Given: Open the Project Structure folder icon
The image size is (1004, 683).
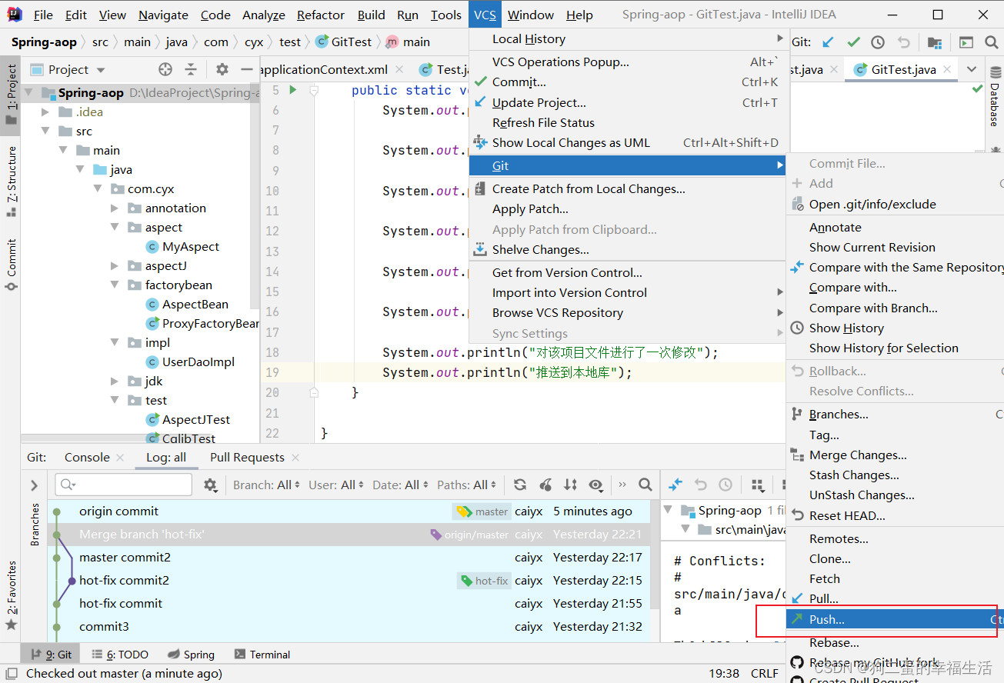Looking at the screenshot, I should (935, 42).
